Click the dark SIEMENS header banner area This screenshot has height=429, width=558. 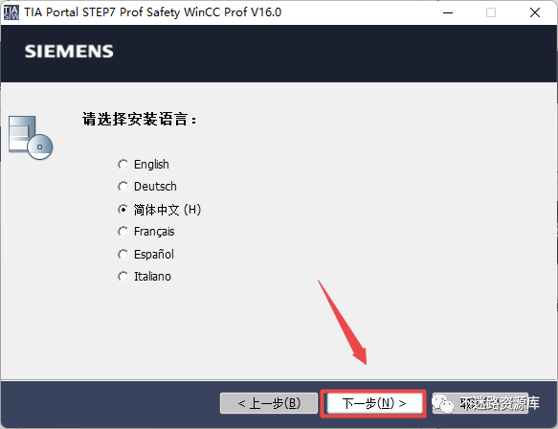279,54
